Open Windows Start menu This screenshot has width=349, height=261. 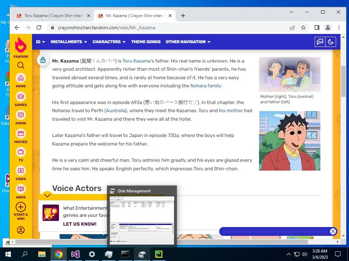click(8, 254)
